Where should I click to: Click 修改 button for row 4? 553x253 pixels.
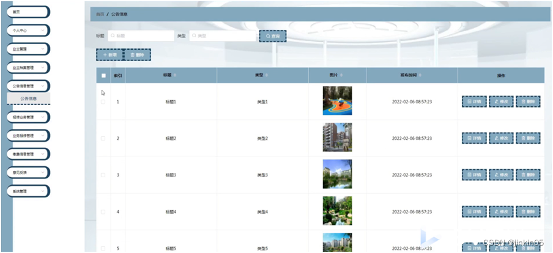501,212
